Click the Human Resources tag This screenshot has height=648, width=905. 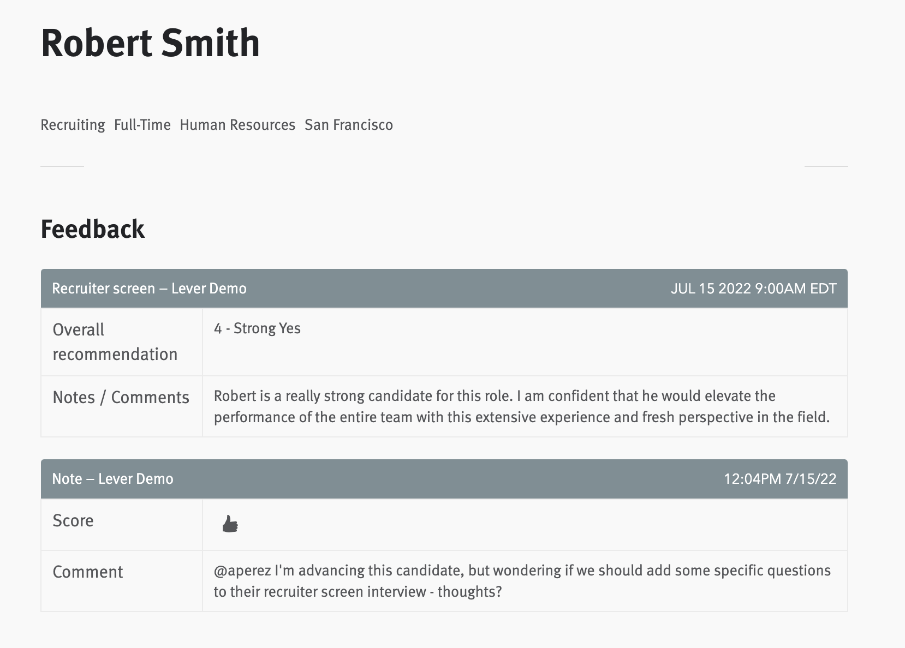pyautogui.click(x=237, y=125)
